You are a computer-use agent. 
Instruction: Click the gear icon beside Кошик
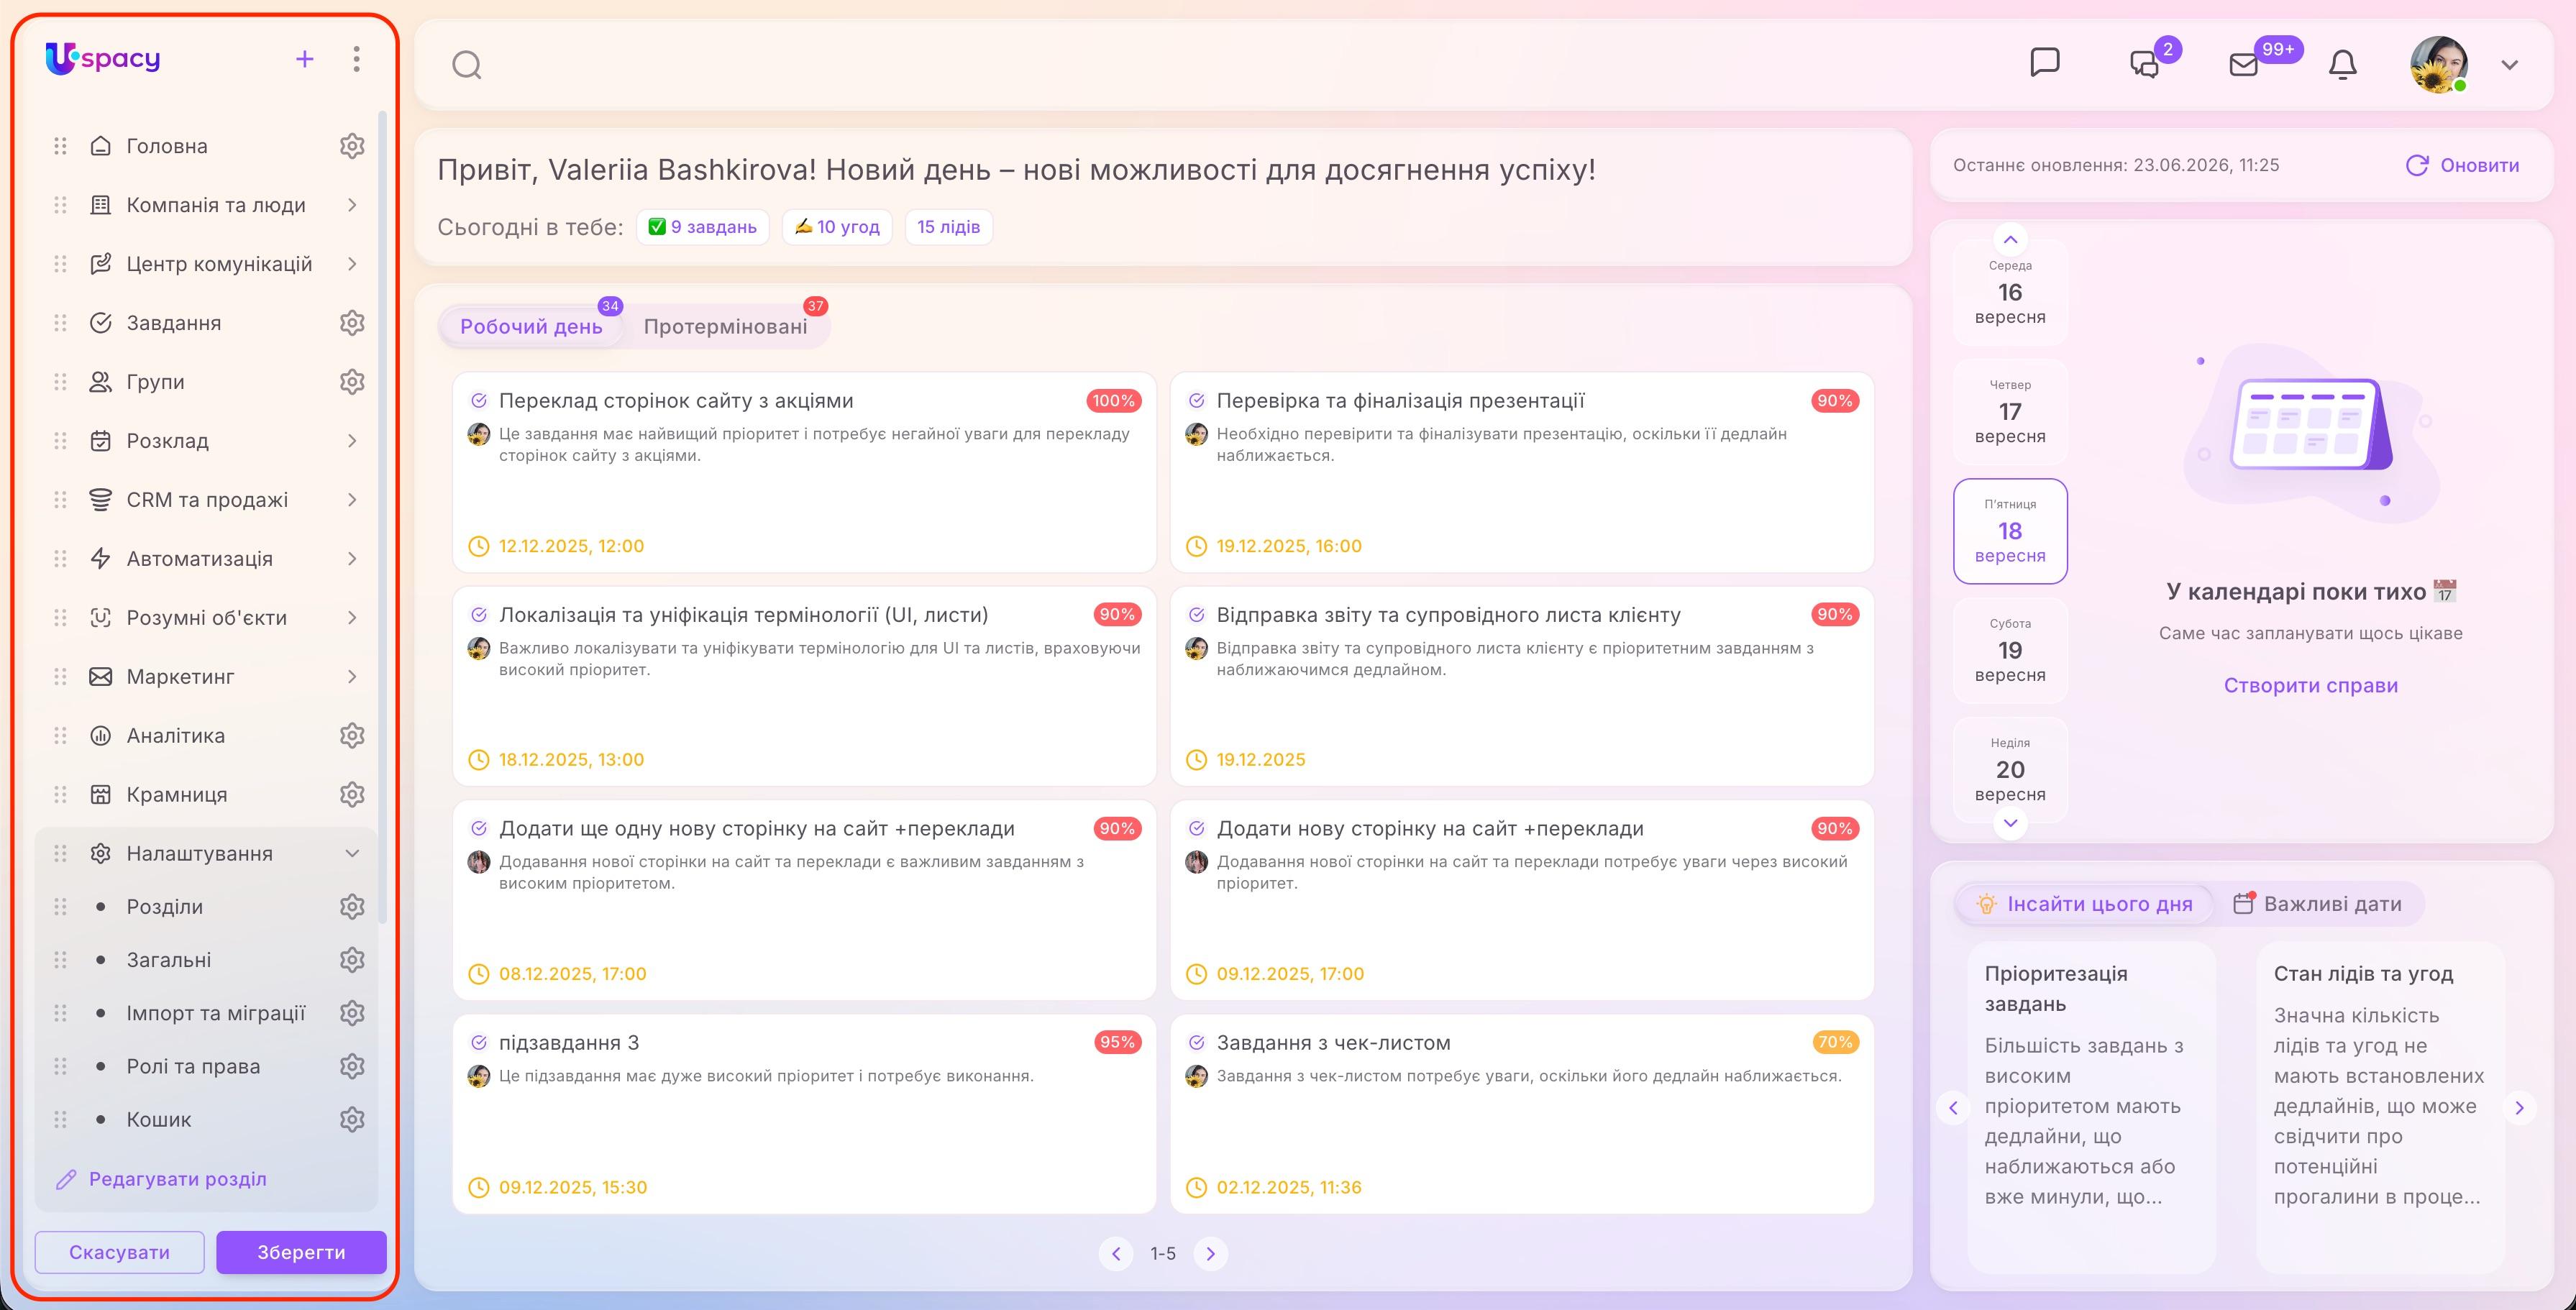coord(352,1120)
